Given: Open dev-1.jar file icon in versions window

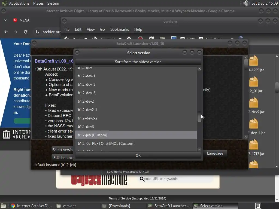Looking at the screenshot, I should pyautogui.click(x=254, y=124).
